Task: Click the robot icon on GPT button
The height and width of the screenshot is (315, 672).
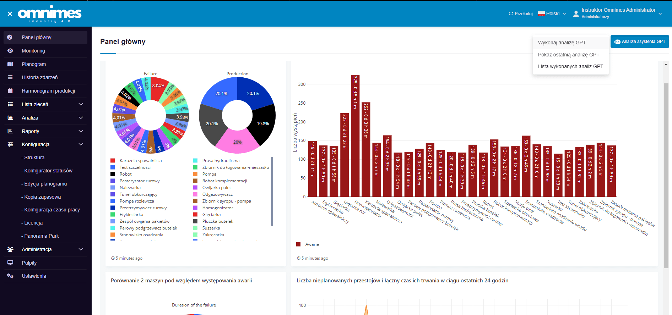Action: 618,42
